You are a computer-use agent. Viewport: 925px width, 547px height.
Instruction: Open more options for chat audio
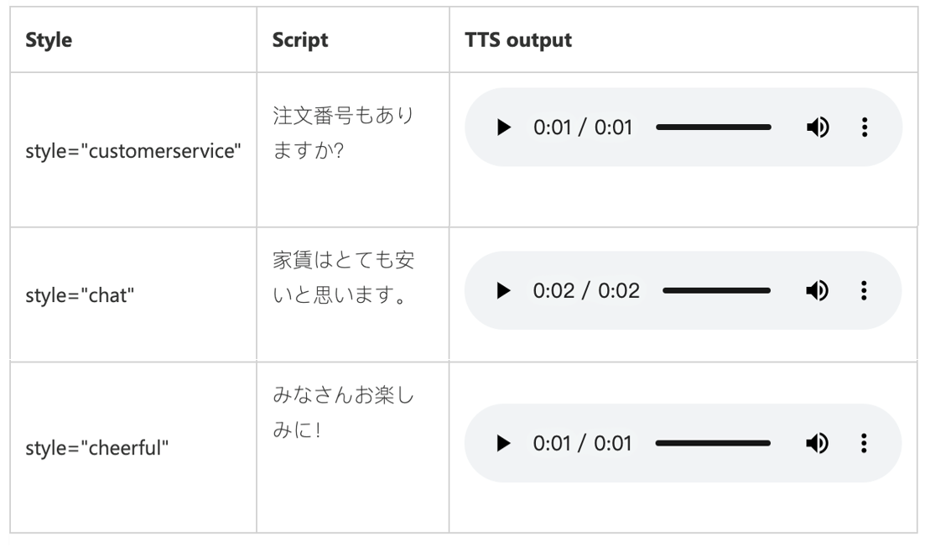point(865,291)
